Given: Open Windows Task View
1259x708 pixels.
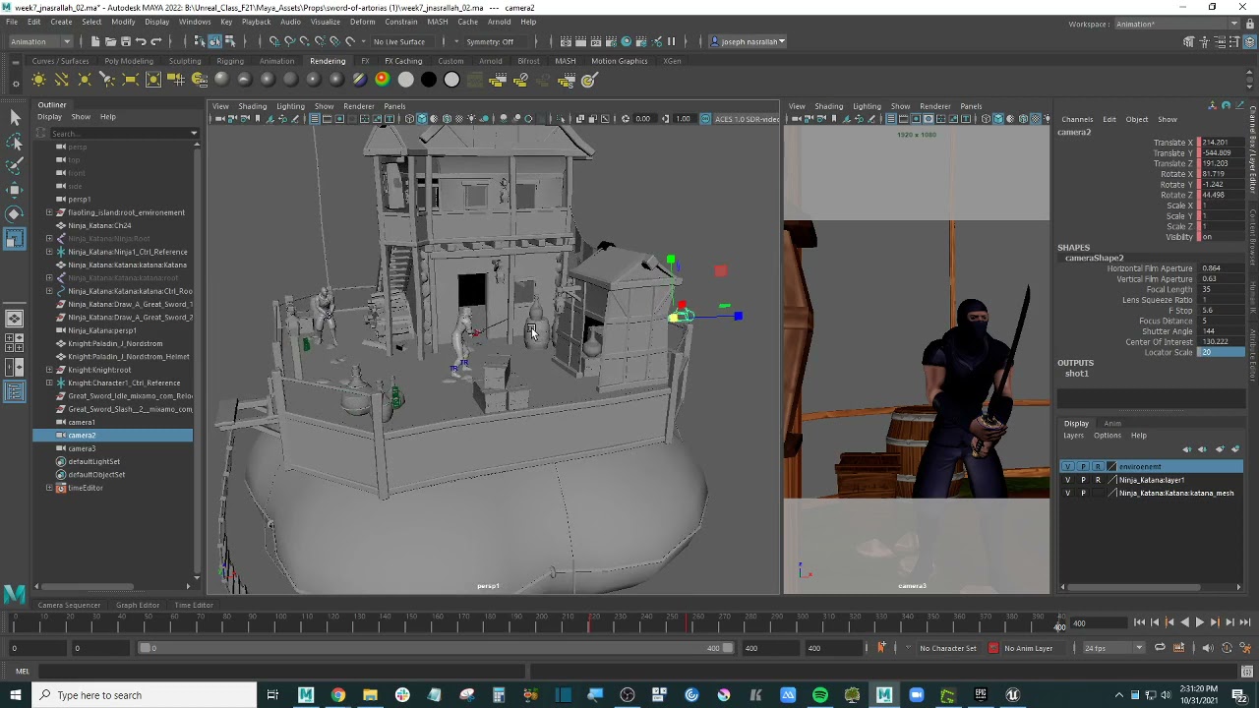Looking at the screenshot, I should [272, 695].
